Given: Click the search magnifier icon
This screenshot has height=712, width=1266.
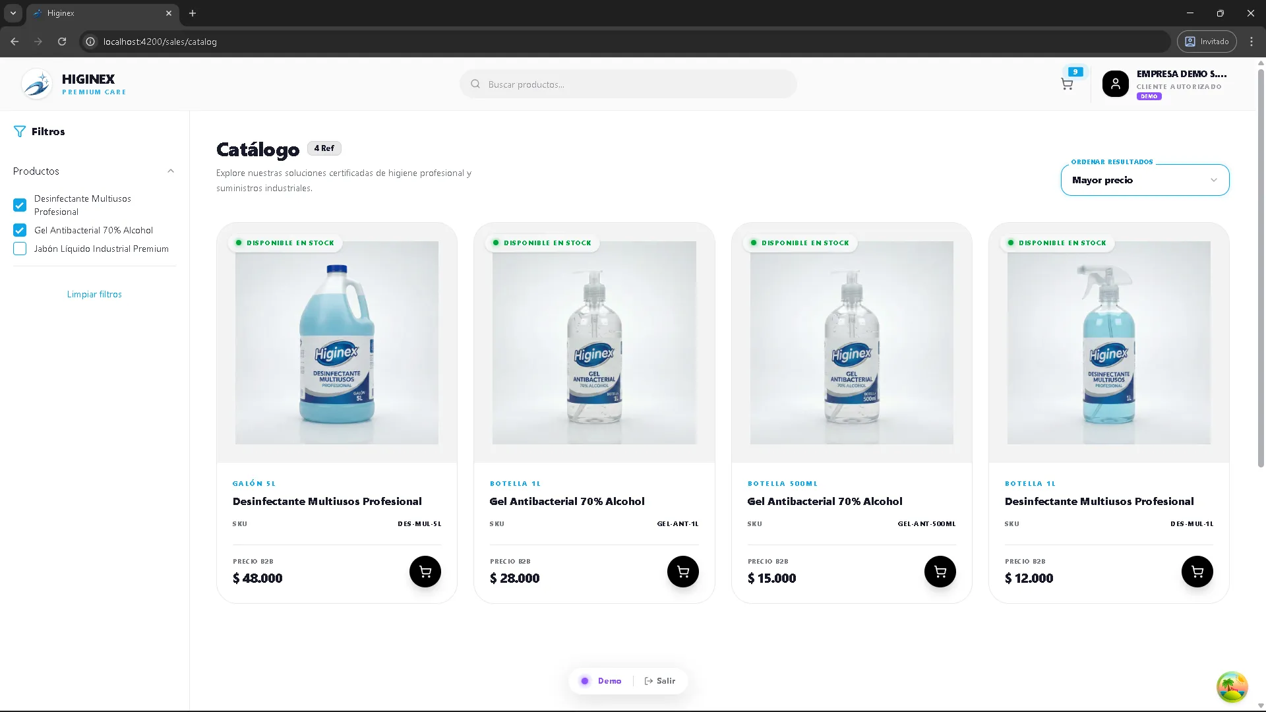Looking at the screenshot, I should point(475,84).
